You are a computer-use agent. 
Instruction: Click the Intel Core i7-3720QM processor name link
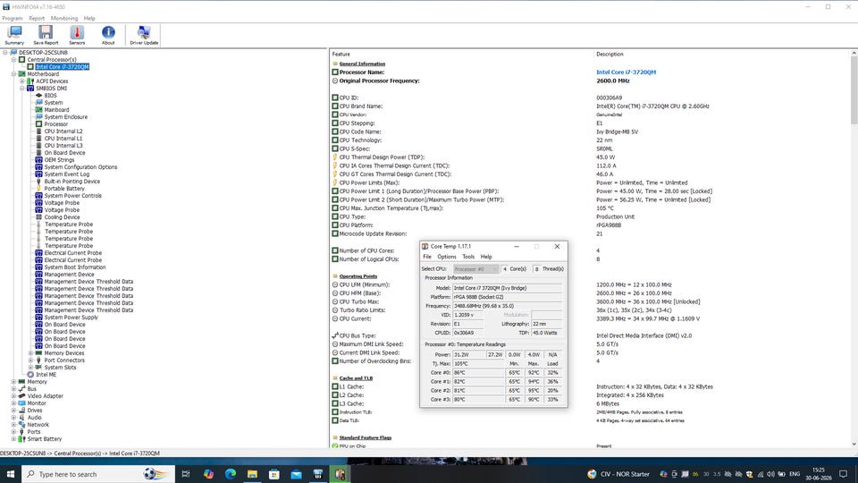(626, 72)
